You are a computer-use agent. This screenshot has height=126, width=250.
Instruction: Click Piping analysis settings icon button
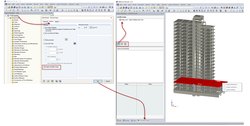[x=66, y=39]
